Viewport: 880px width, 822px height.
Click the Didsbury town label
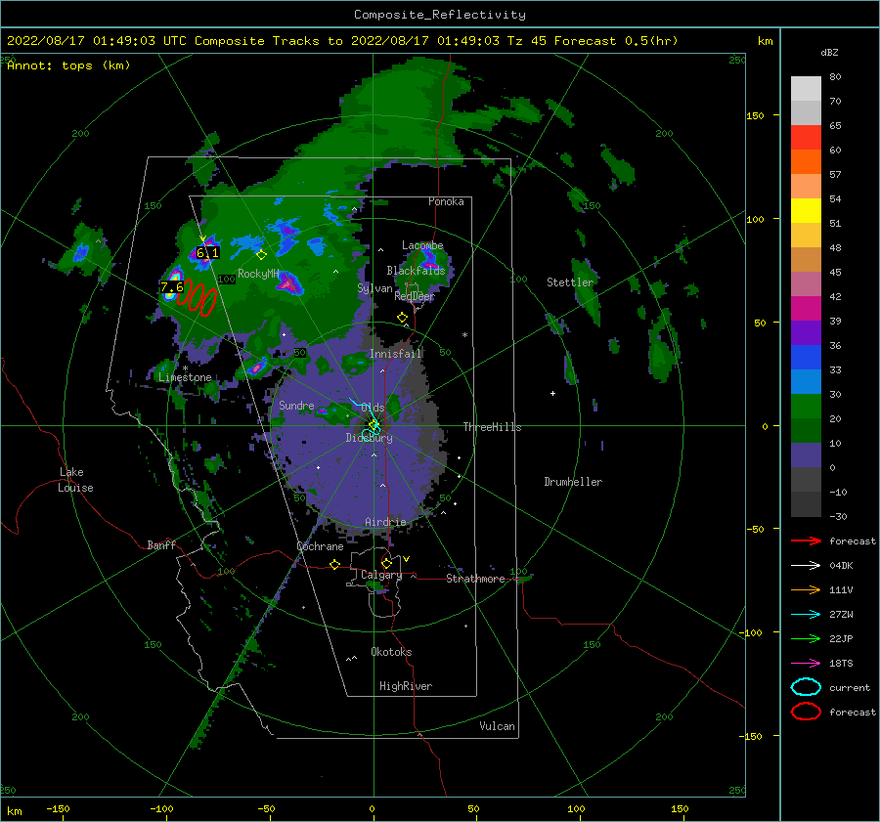click(x=369, y=438)
